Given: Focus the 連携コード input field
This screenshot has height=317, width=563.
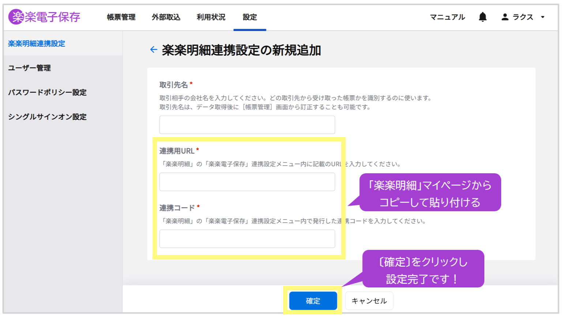Looking at the screenshot, I should [x=247, y=239].
